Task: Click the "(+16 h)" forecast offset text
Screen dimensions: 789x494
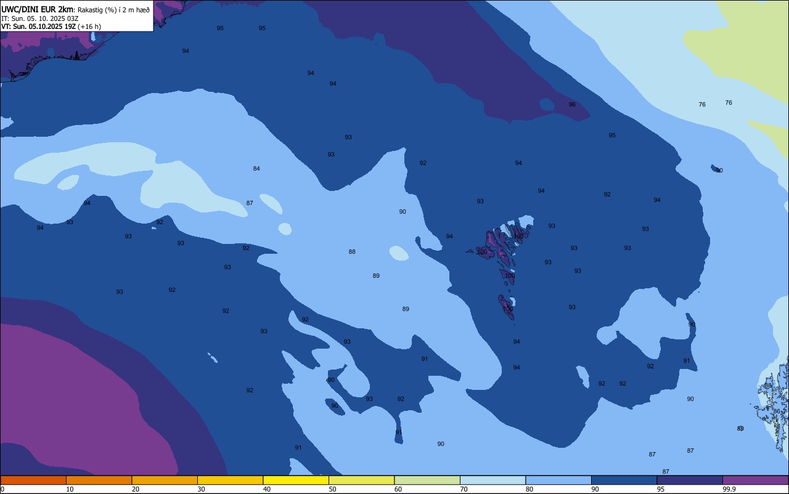Action: coord(89,26)
